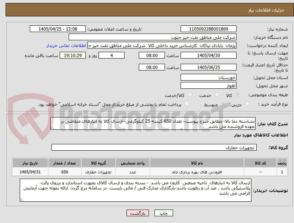Click the price validity date 1405/06/25
This screenshot has height=223, width=294.
[x=208, y=67]
